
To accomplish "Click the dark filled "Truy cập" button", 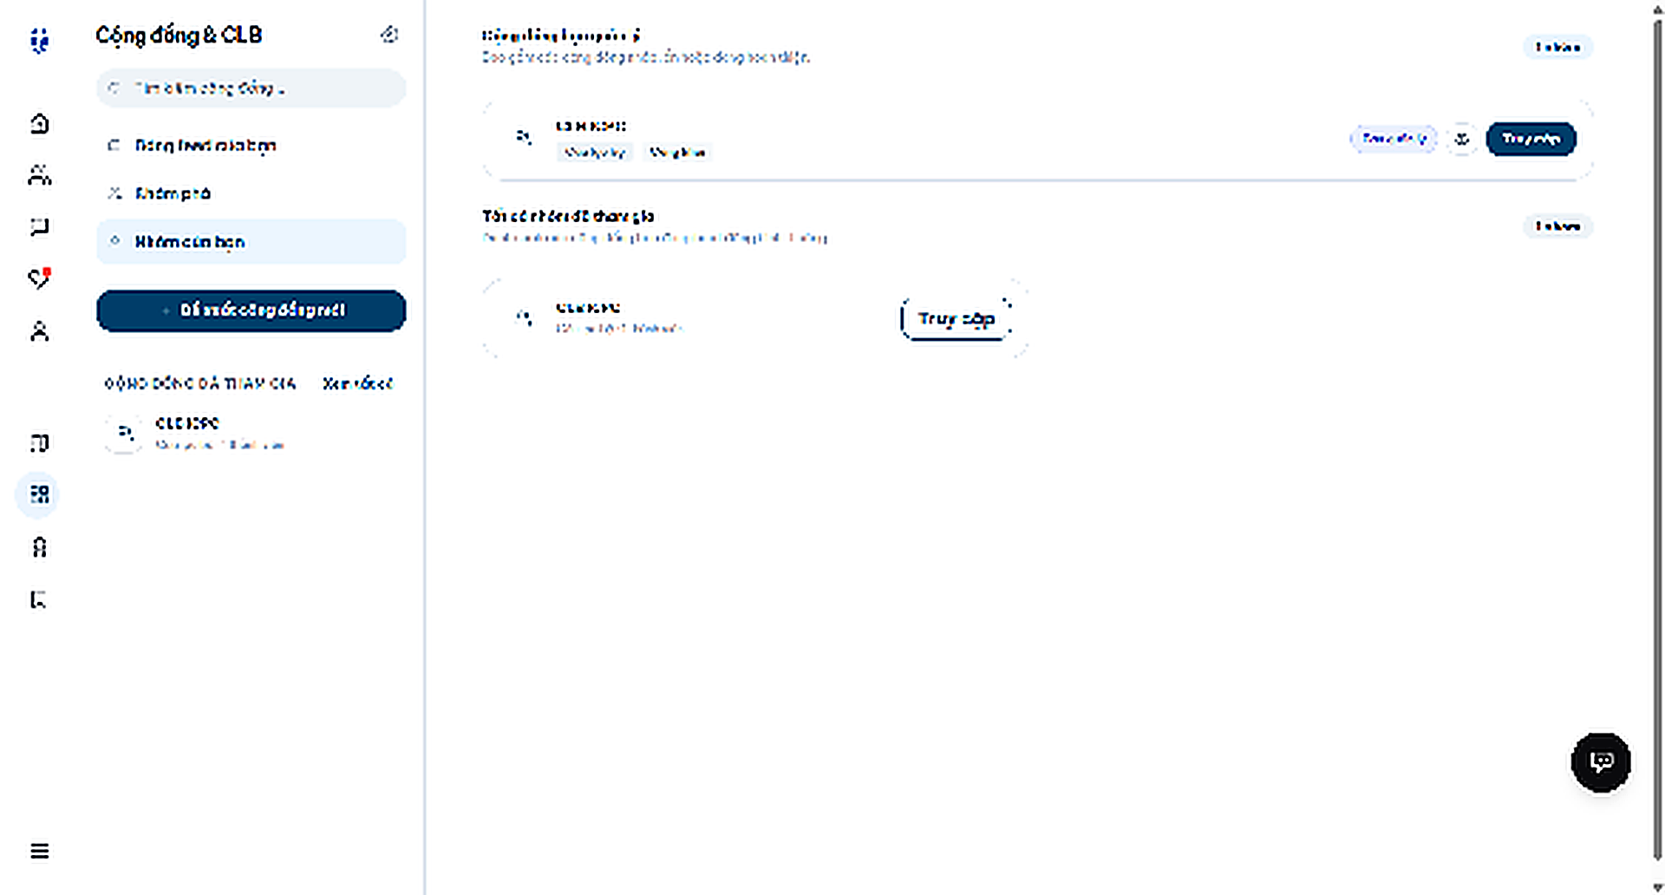I will 1531,139.
